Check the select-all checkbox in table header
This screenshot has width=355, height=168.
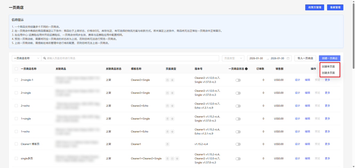tap(16, 69)
